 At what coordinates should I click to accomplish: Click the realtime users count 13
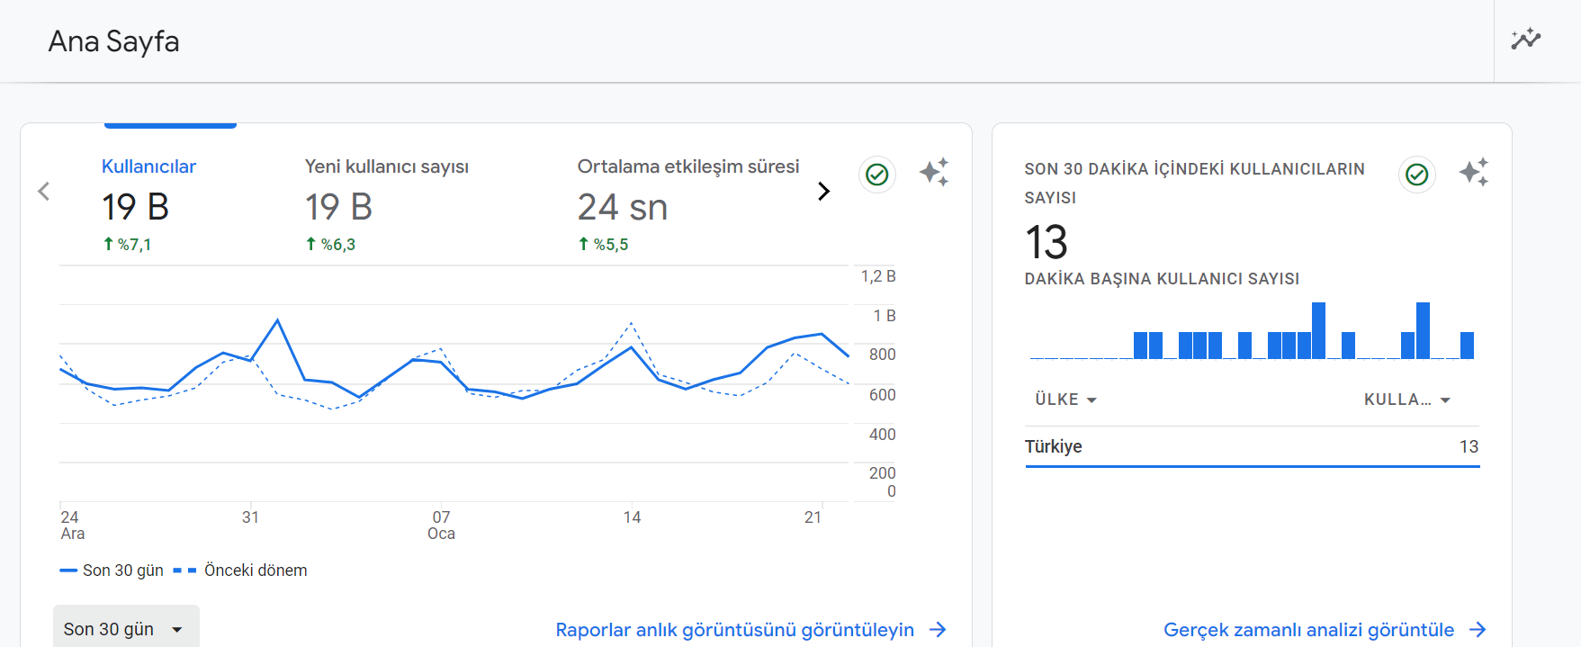(1047, 242)
